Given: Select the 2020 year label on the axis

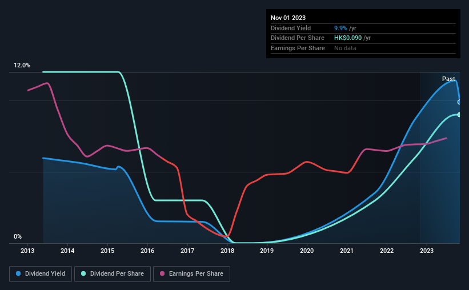Looking at the screenshot, I should point(307,251).
